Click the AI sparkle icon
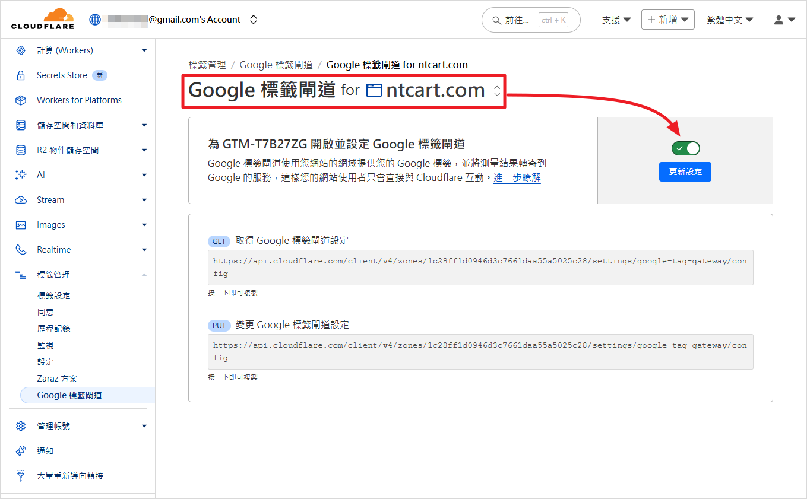Image resolution: width=807 pixels, height=499 pixels. 21,175
